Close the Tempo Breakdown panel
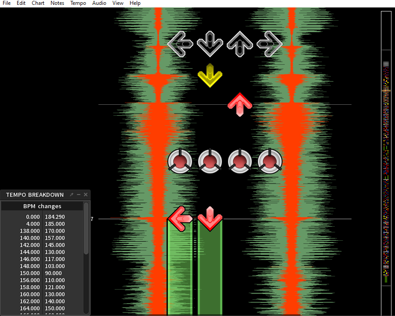The width and height of the screenshot is (395, 316). click(x=86, y=195)
